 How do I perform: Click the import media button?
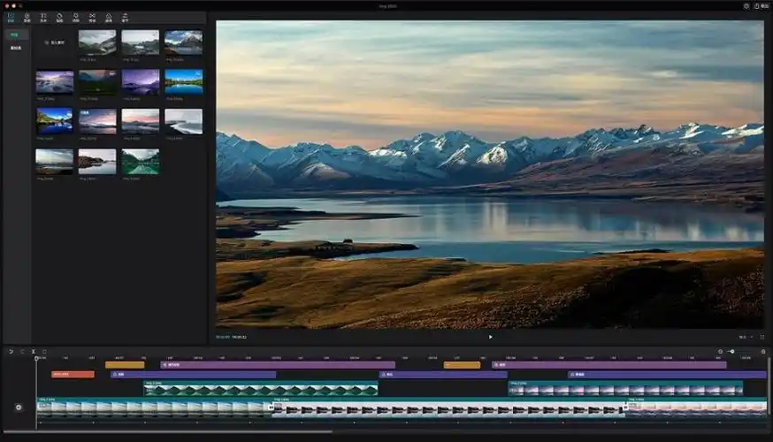(53, 42)
